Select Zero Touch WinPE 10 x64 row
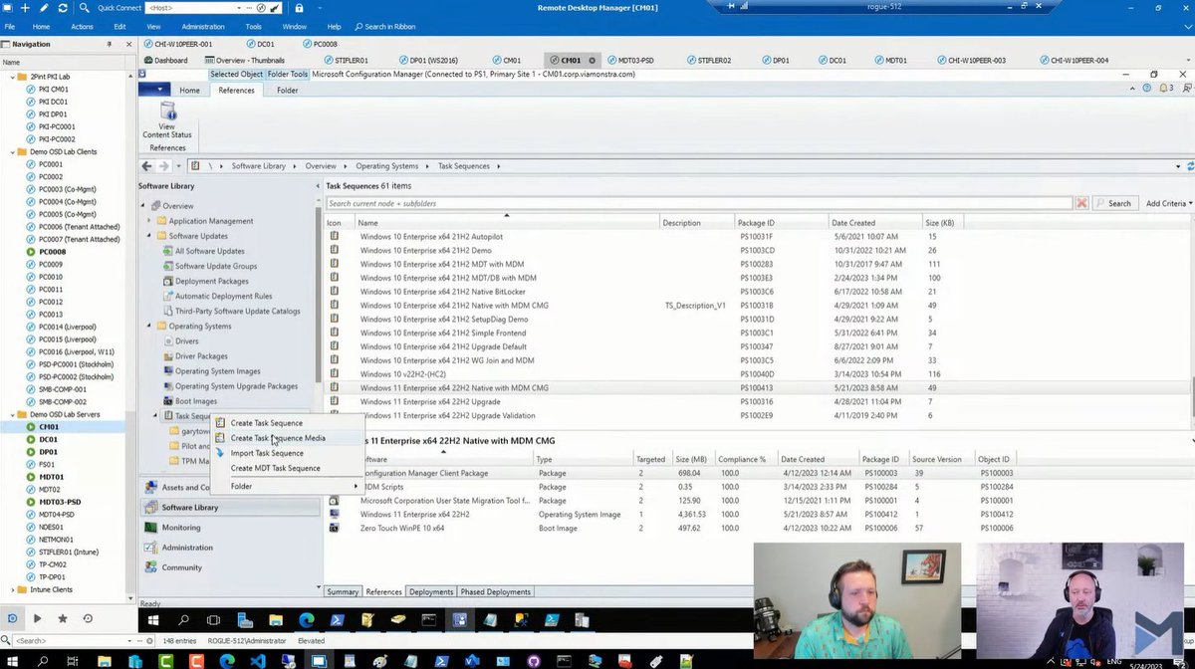Screen dimensions: 1195x669 tap(402, 528)
